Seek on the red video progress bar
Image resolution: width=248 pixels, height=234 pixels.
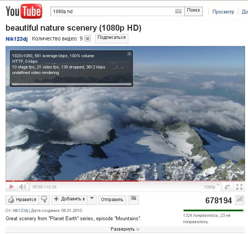click(x=125, y=181)
